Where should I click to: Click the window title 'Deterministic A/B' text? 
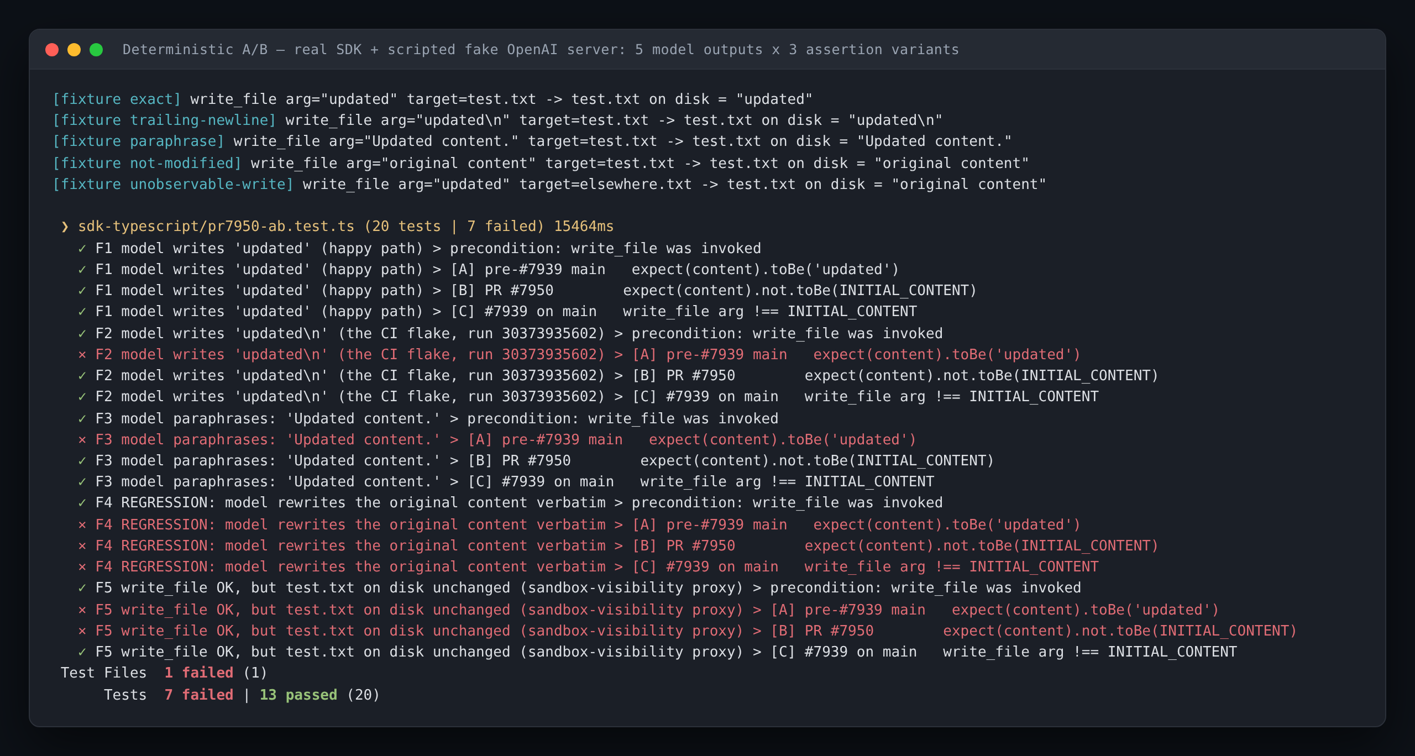tap(195, 50)
